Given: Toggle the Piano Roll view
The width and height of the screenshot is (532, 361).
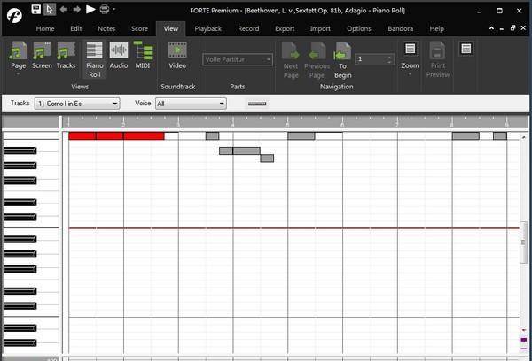Looking at the screenshot, I should pos(95,59).
